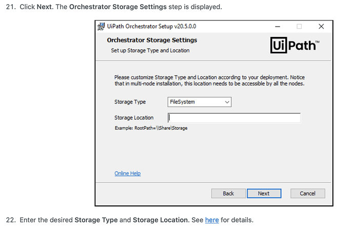
Task: Open the Storage Type FileSystem dropdown
Action: click(x=200, y=102)
